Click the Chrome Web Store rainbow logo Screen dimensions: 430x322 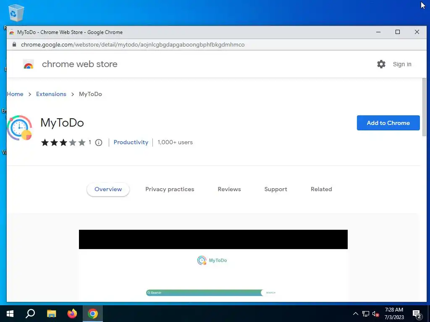point(29,64)
